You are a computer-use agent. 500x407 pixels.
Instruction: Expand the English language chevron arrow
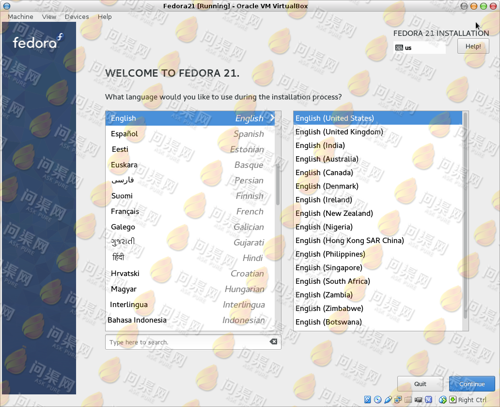tap(272, 117)
